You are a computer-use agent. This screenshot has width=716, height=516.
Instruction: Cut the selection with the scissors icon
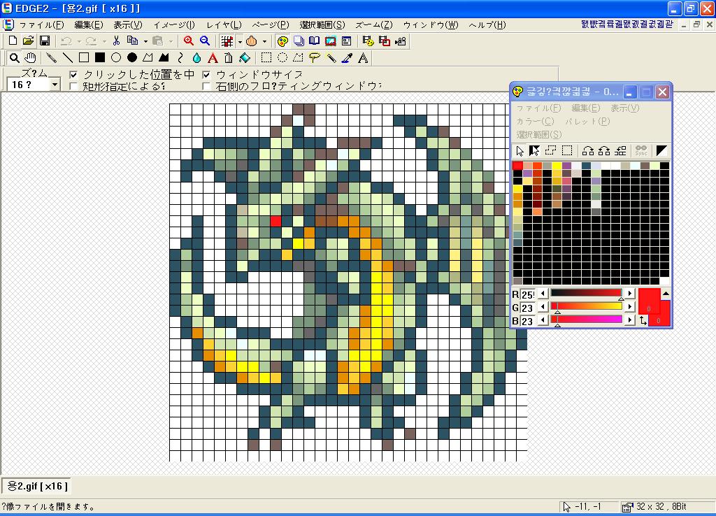tap(117, 41)
